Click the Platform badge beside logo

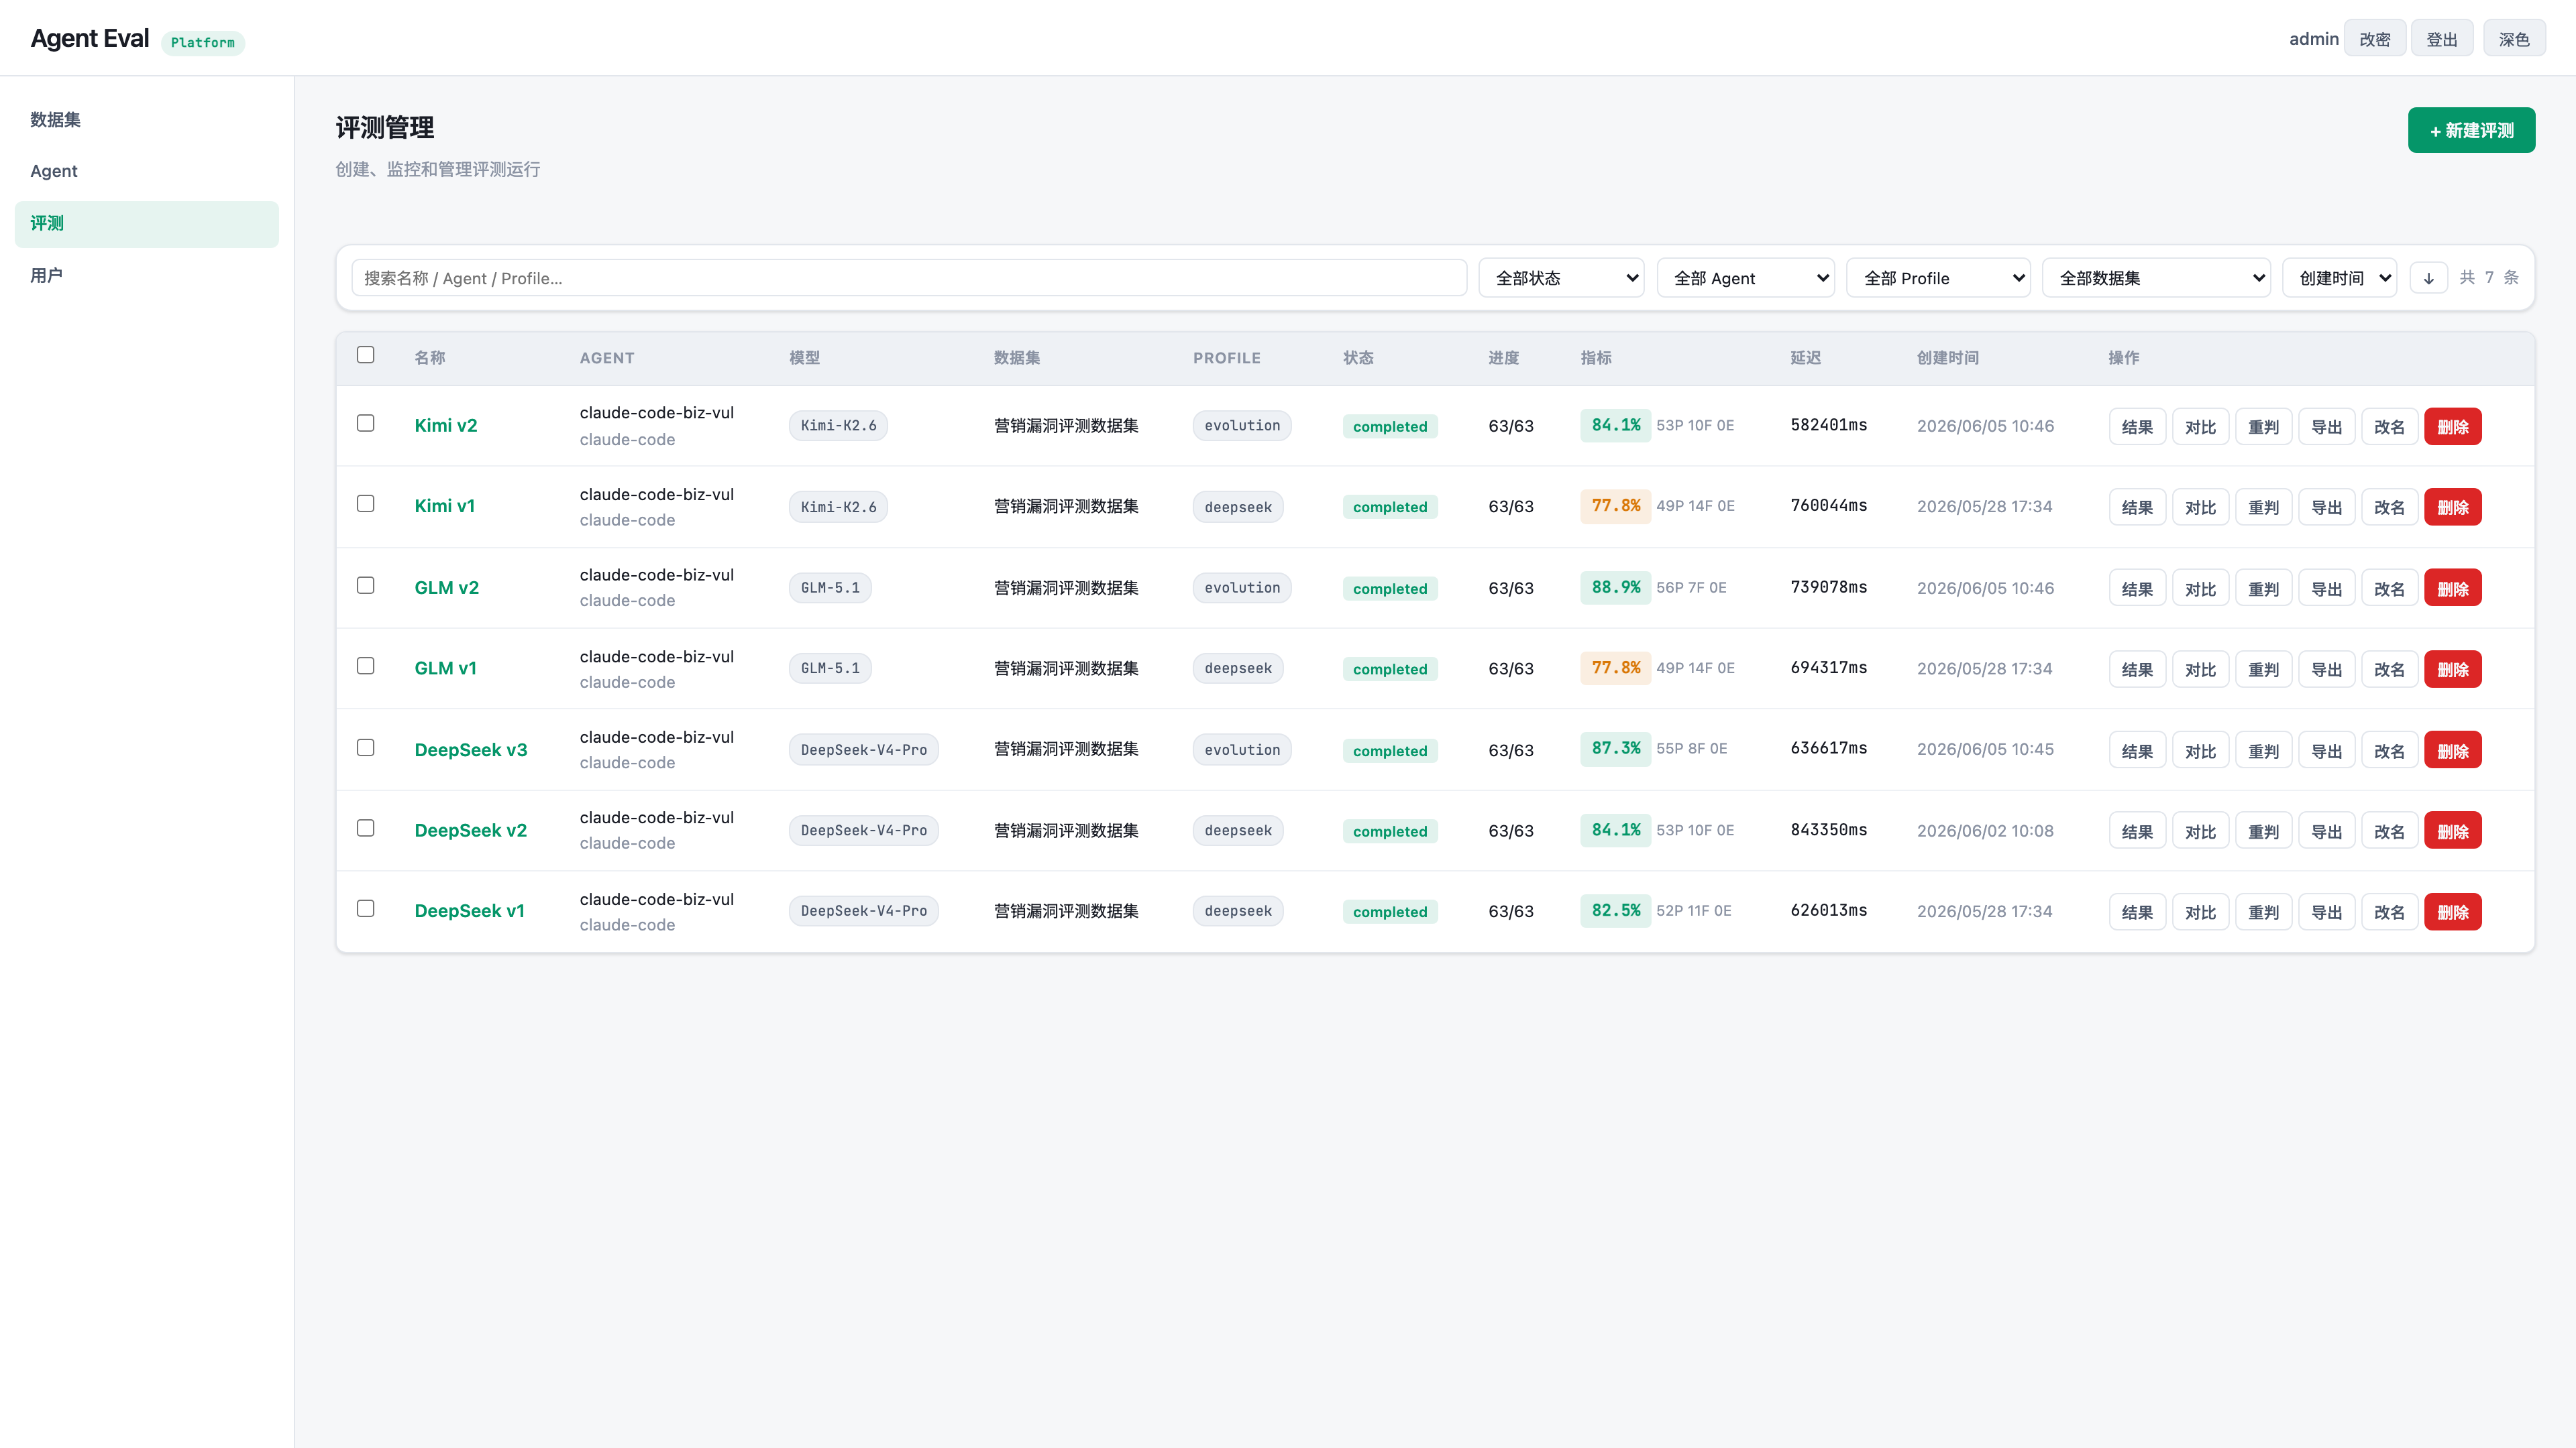coord(203,42)
